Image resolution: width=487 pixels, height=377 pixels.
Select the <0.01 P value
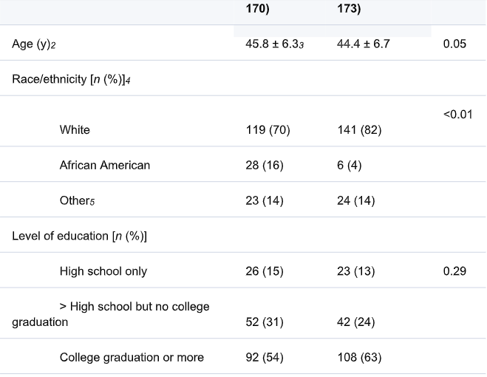pyautogui.click(x=458, y=114)
